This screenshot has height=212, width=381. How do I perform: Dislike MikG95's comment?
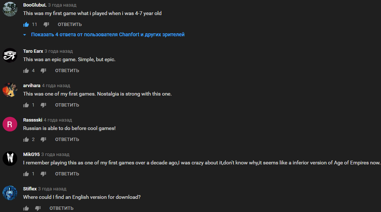click(43, 174)
